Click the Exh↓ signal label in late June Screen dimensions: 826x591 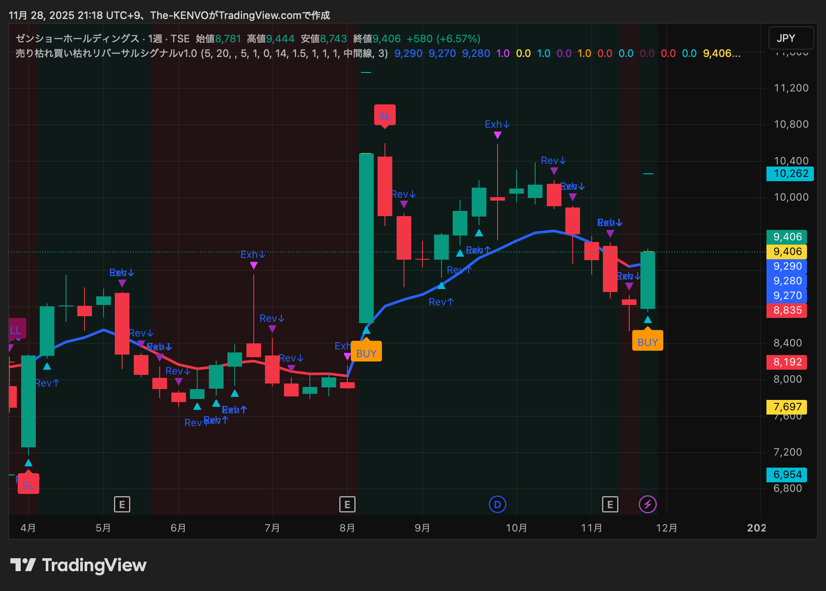253,255
